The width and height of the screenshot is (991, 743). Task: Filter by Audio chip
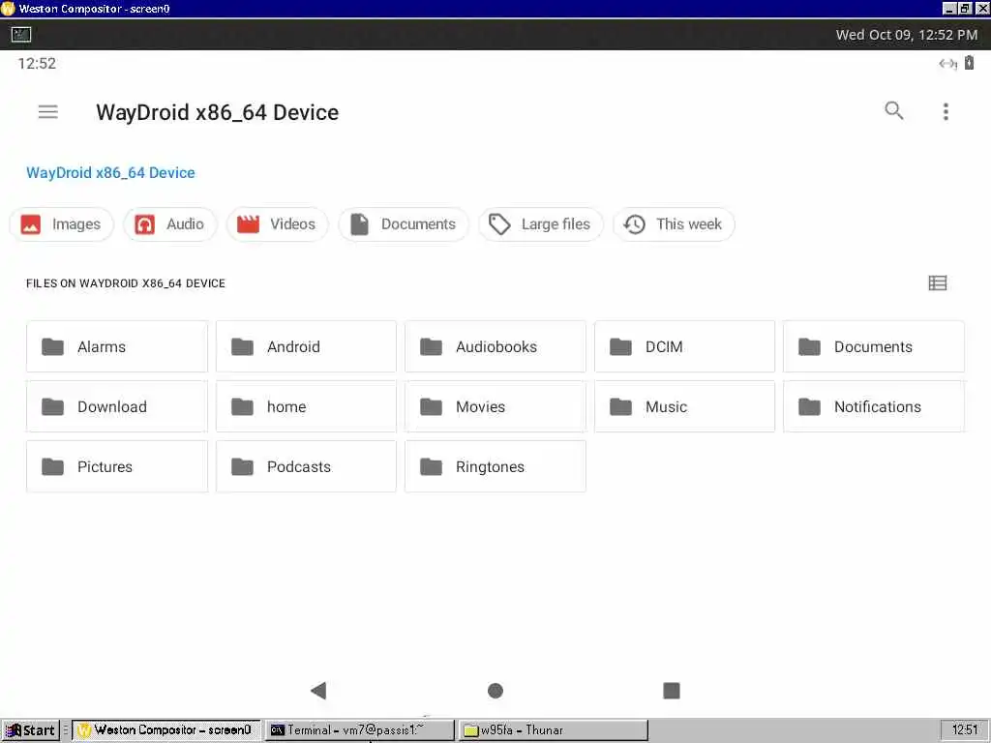[170, 224]
